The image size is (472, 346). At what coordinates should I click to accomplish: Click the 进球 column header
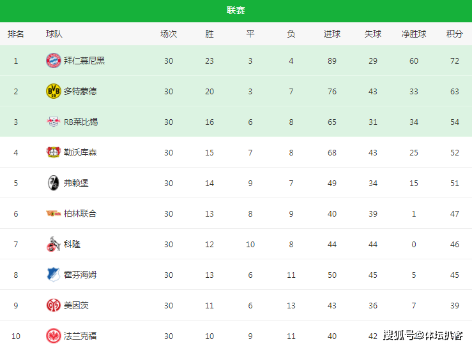click(x=332, y=34)
